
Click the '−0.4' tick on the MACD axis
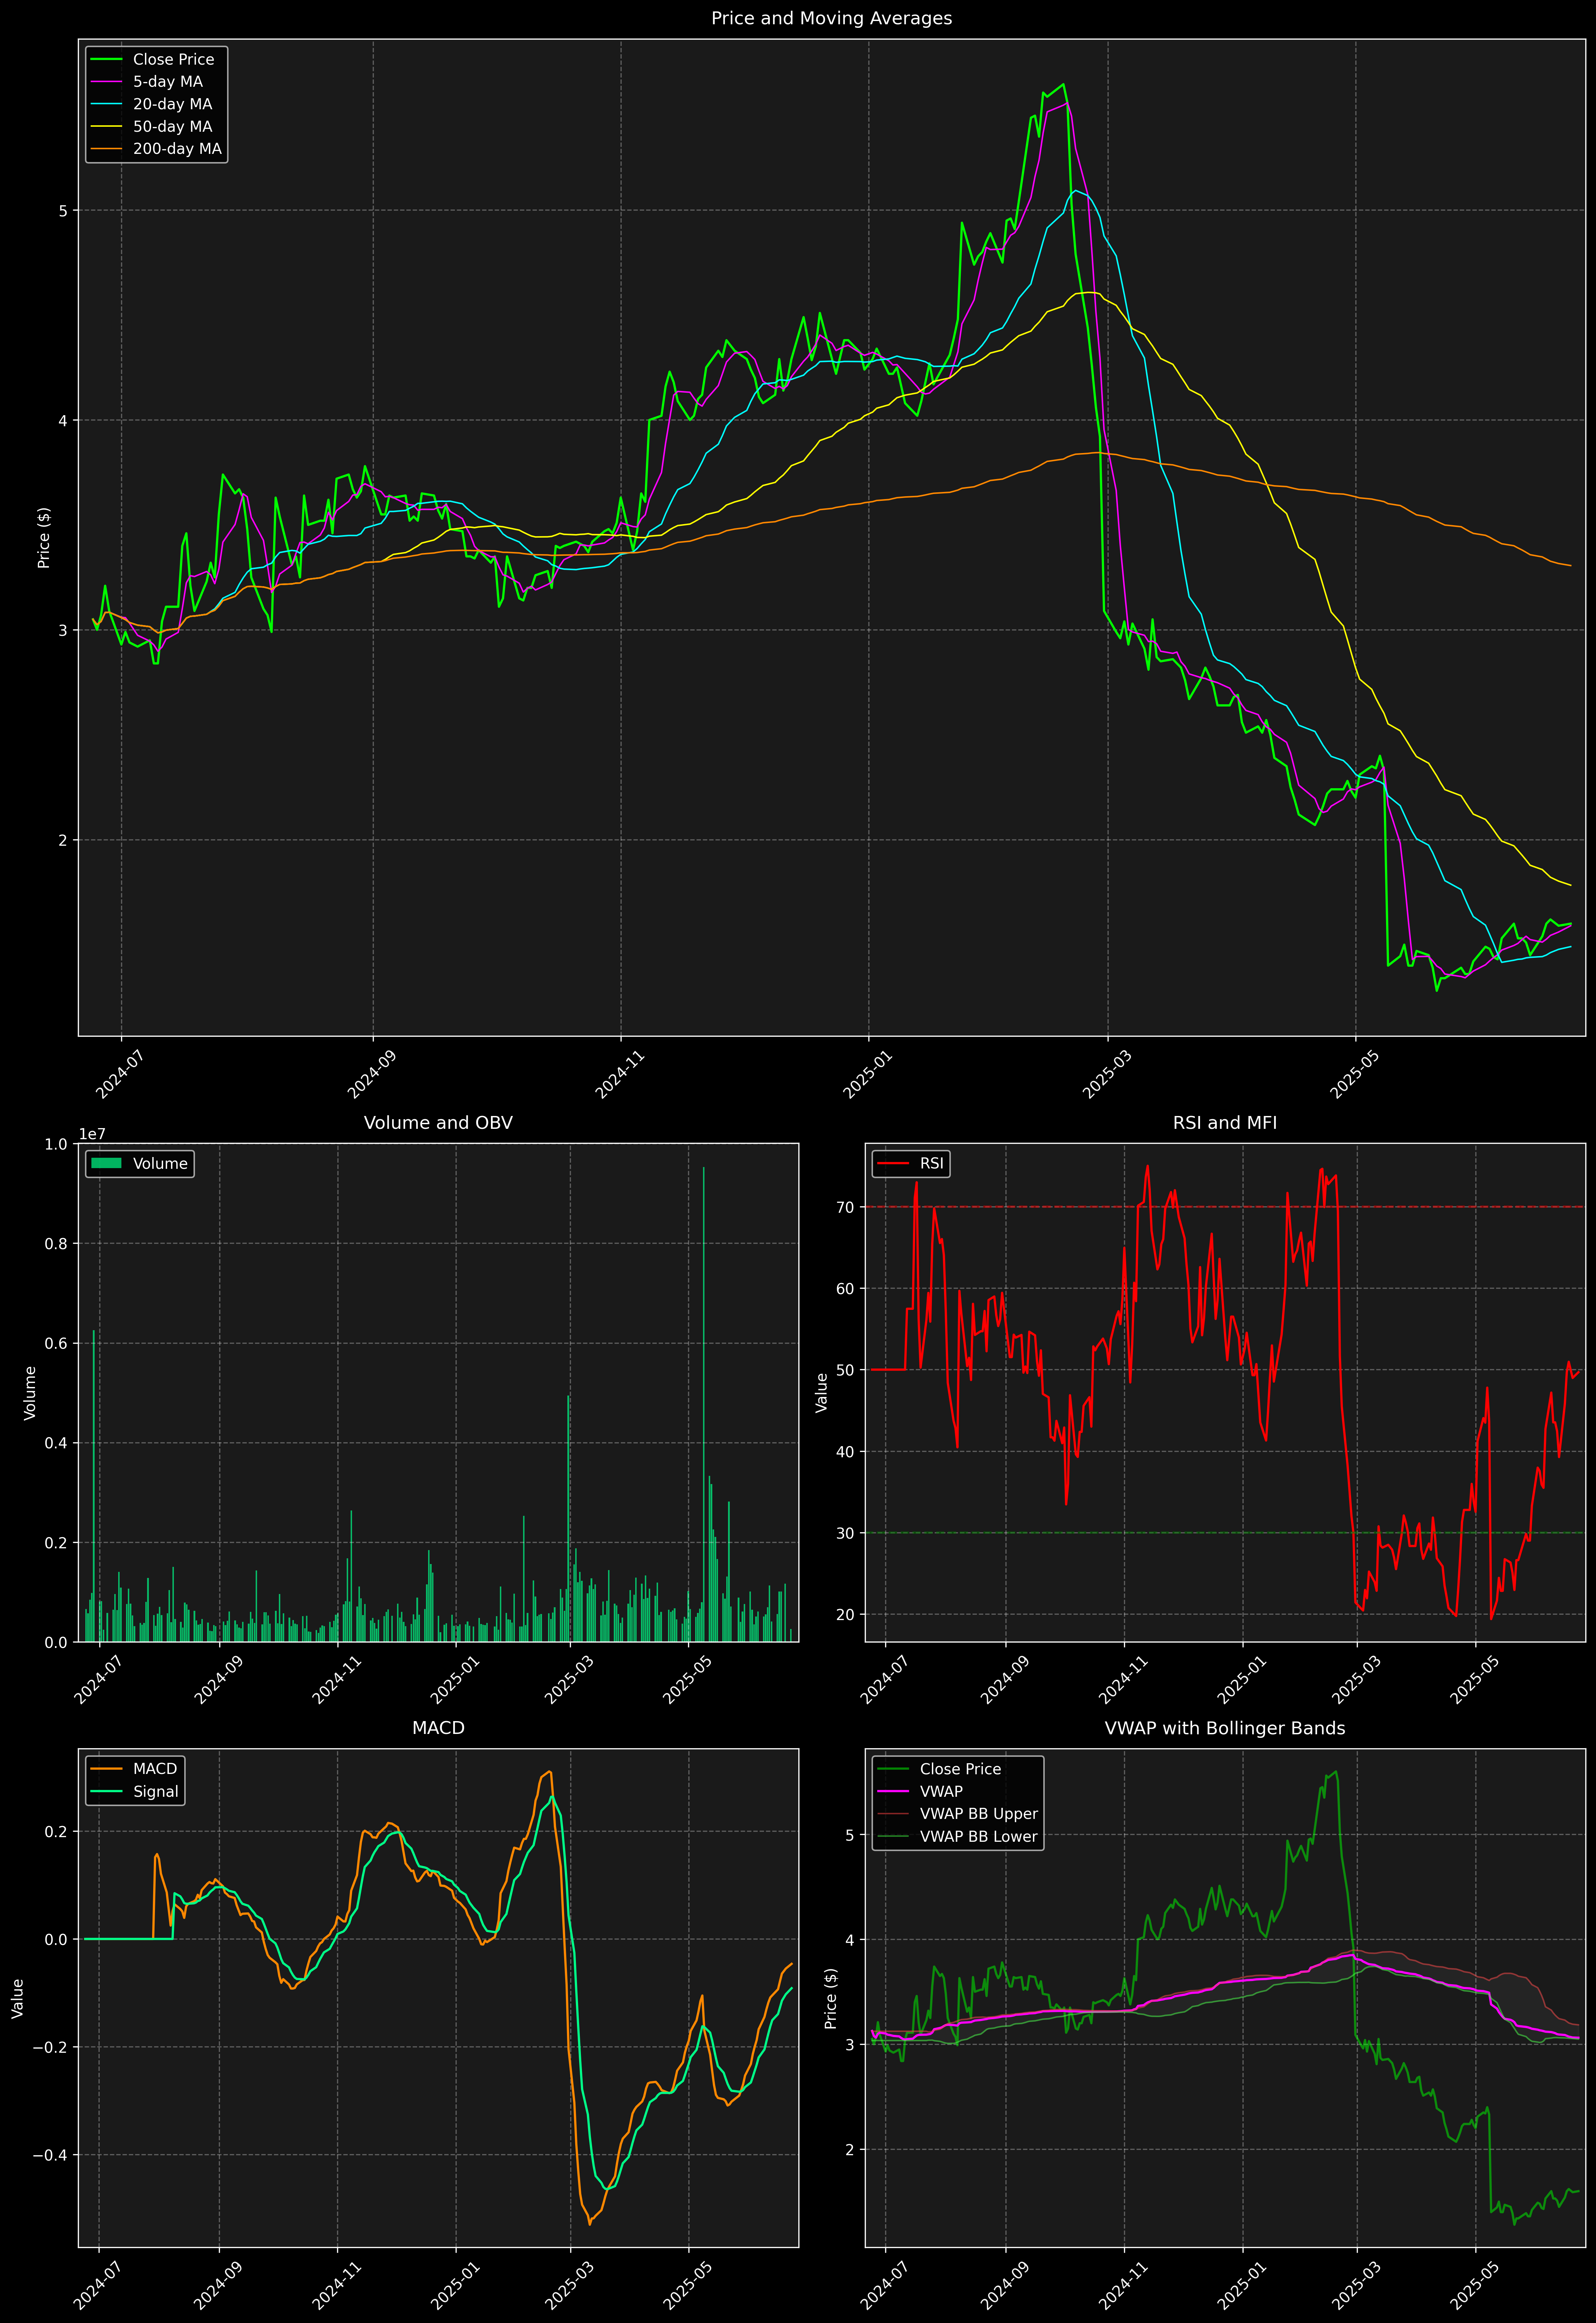tap(51, 2156)
